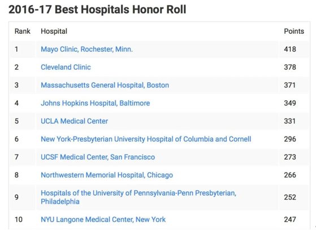This screenshot has width=316, height=234.
Task: Click the Hospital column header
Action: [x=54, y=32]
